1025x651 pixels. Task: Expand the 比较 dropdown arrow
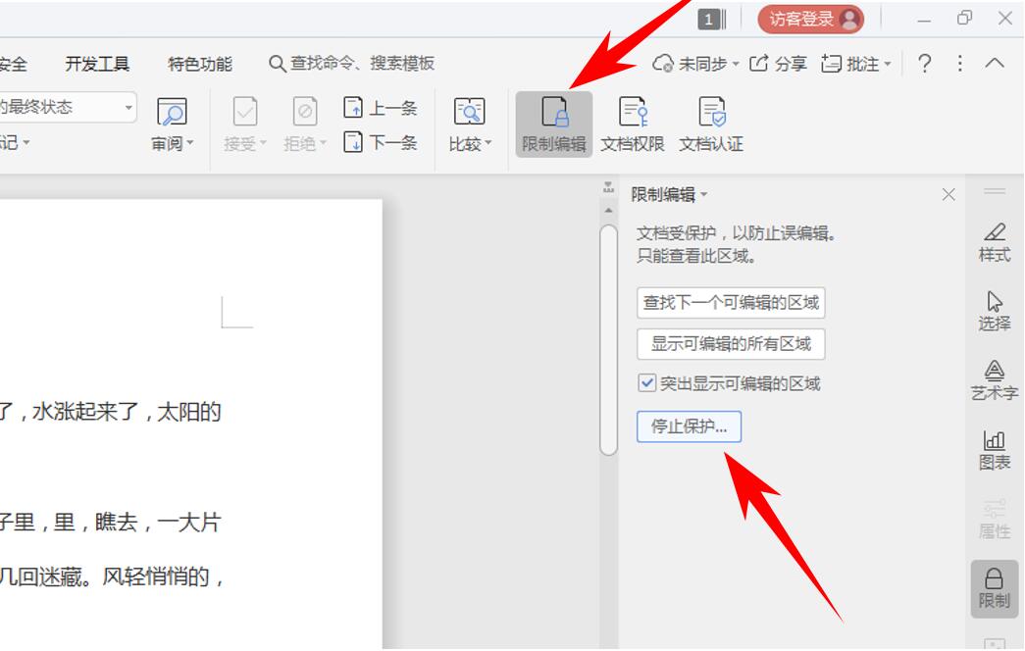[x=488, y=143]
